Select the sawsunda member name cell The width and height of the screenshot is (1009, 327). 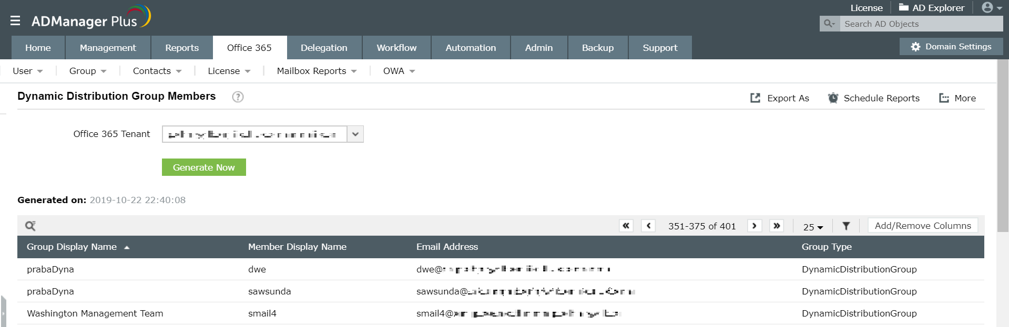tap(269, 291)
